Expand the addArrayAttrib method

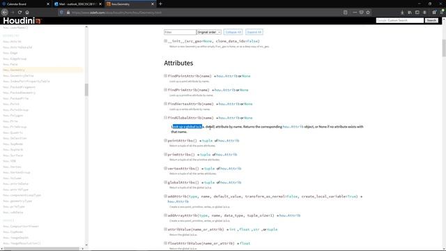pyautogui.click(x=166, y=215)
